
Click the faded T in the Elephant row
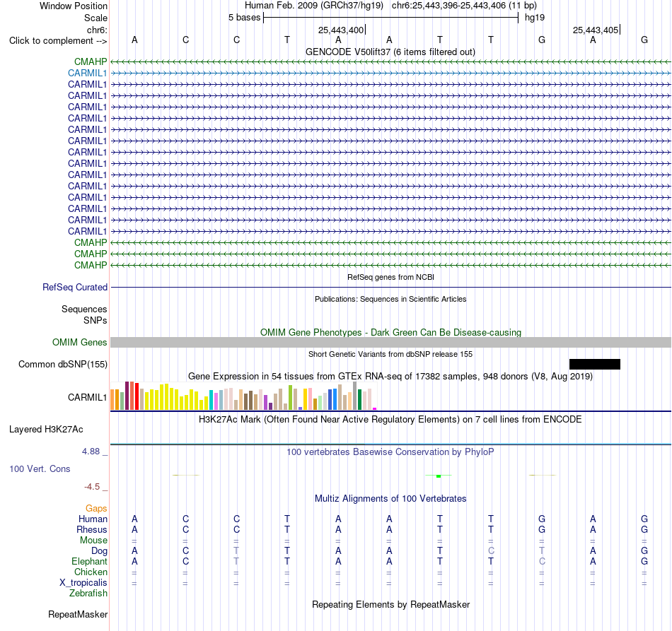tap(236, 561)
